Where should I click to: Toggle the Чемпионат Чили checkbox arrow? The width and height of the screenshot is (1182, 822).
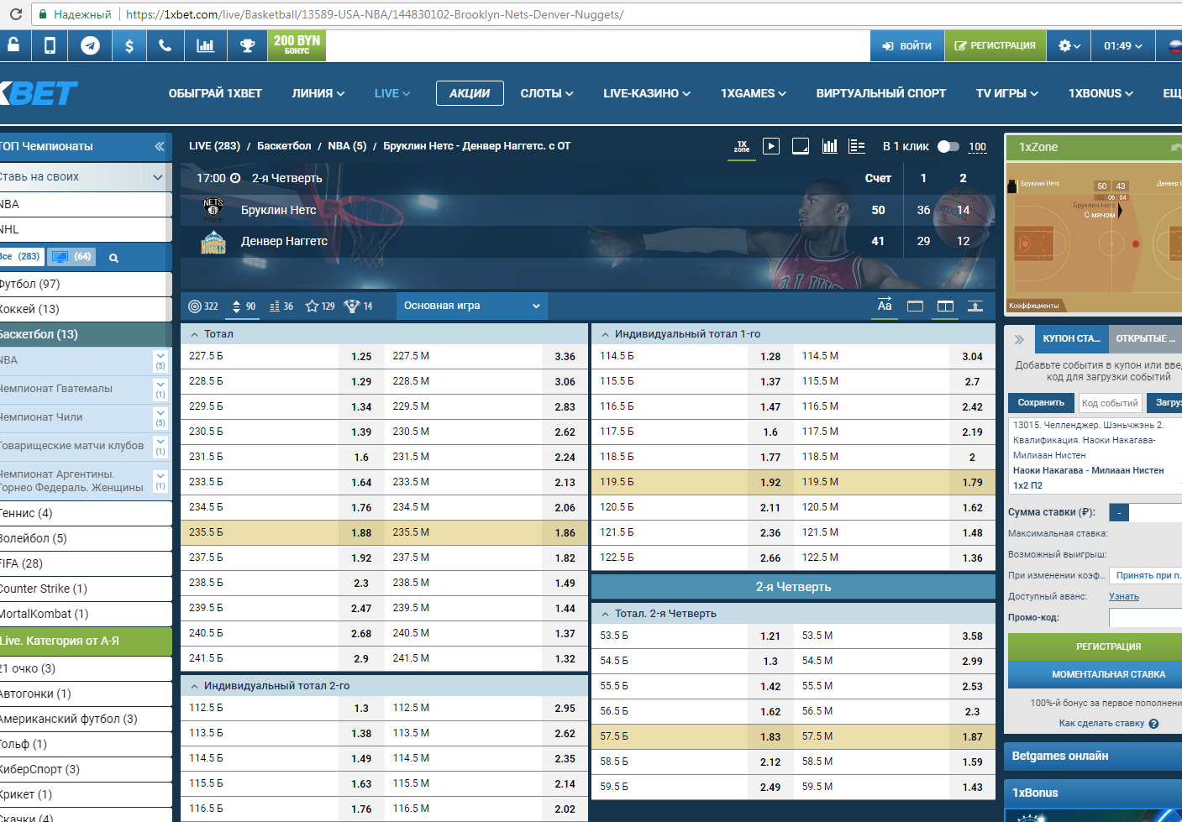(x=160, y=417)
